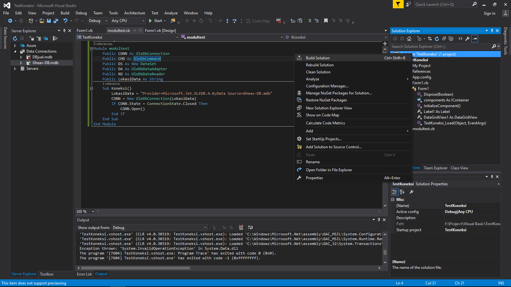511x287 pixels.
Task: Refresh connections in Server Explorer
Action: (x=15, y=38)
